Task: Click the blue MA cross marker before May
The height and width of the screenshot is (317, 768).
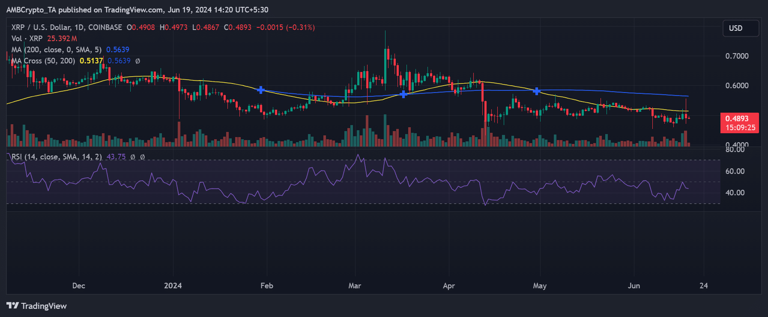Action: coord(536,91)
